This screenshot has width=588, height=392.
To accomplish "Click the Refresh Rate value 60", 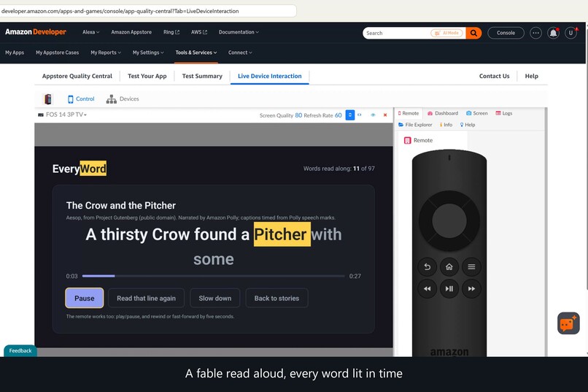I will coord(339,115).
